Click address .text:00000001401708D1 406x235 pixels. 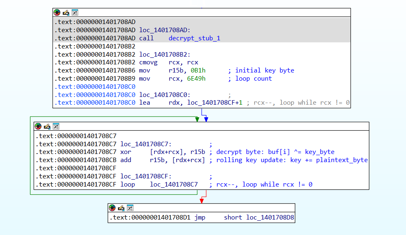pyautogui.click(x=151, y=217)
